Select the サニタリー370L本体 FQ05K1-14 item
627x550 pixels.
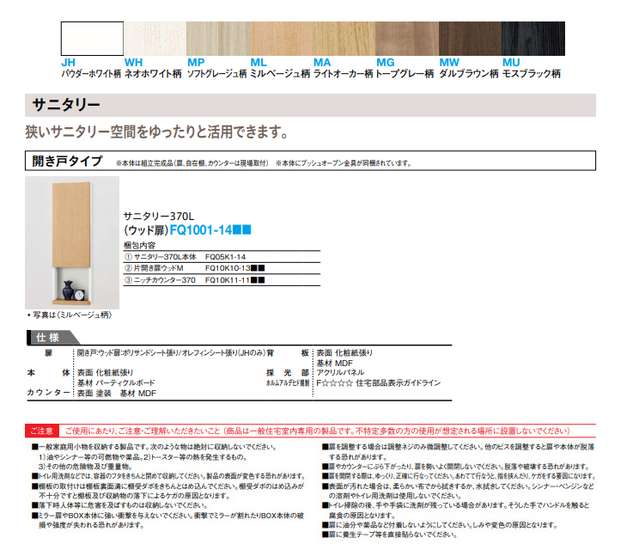click(186, 257)
